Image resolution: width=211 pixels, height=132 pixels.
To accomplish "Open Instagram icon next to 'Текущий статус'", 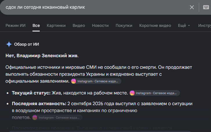I will (x=132, y=93).
